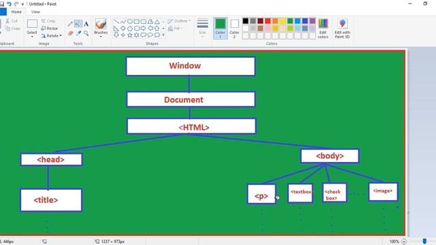Pick the black color swatch
This screenshot has width=436, height=245.
pyautogui.click(x=245, y=21)
